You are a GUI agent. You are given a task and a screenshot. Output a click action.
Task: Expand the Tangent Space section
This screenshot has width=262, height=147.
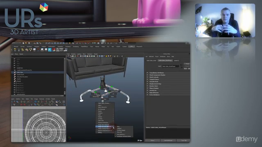click(147, 79)
